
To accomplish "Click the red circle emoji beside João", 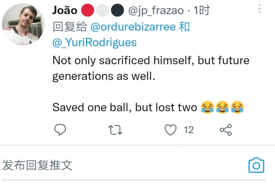I will click(x=88, y=11).
